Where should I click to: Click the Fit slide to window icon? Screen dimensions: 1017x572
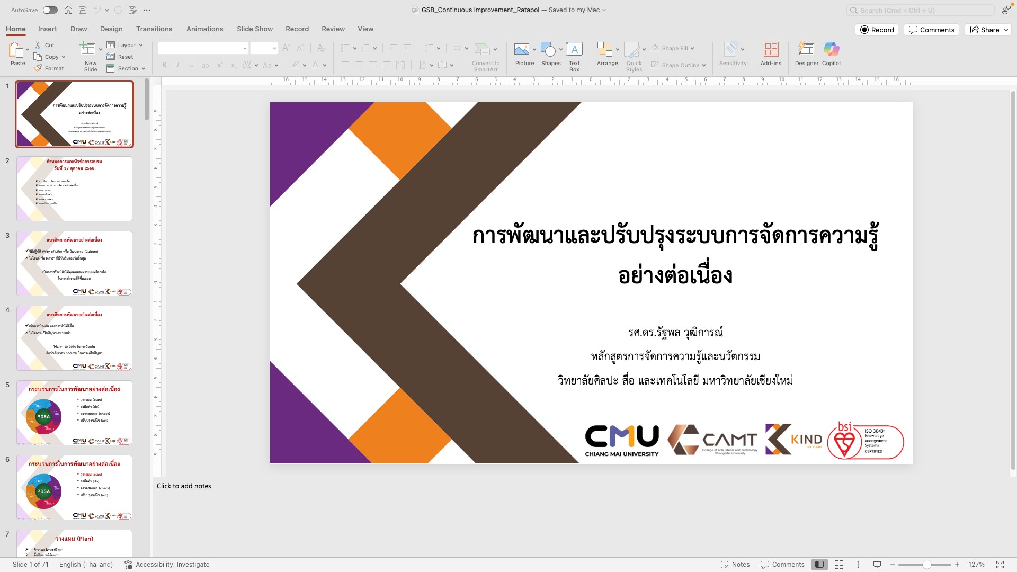1000,565
